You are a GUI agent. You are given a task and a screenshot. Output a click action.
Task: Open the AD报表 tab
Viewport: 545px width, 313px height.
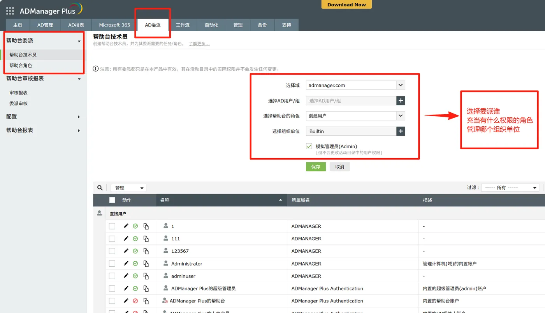[76, 25]
